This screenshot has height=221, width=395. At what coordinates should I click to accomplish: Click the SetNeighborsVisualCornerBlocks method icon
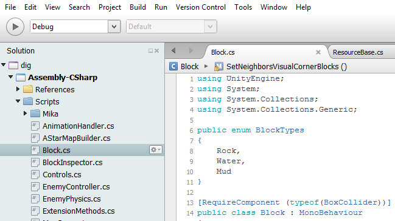[218, 67]
